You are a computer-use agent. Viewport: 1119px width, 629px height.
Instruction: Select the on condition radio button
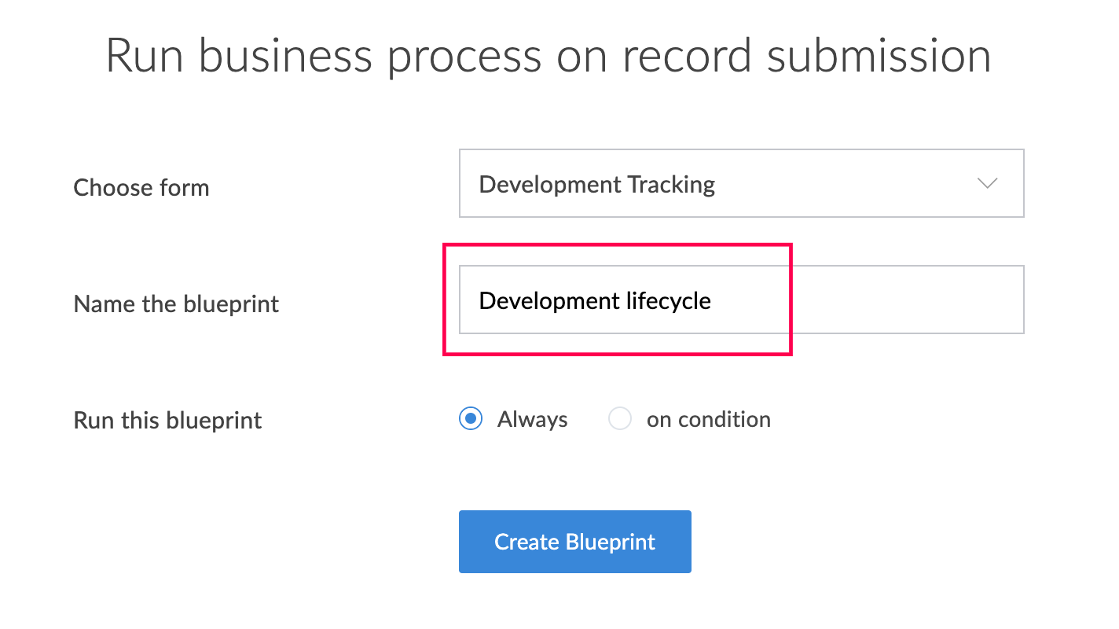coord(619,419)
